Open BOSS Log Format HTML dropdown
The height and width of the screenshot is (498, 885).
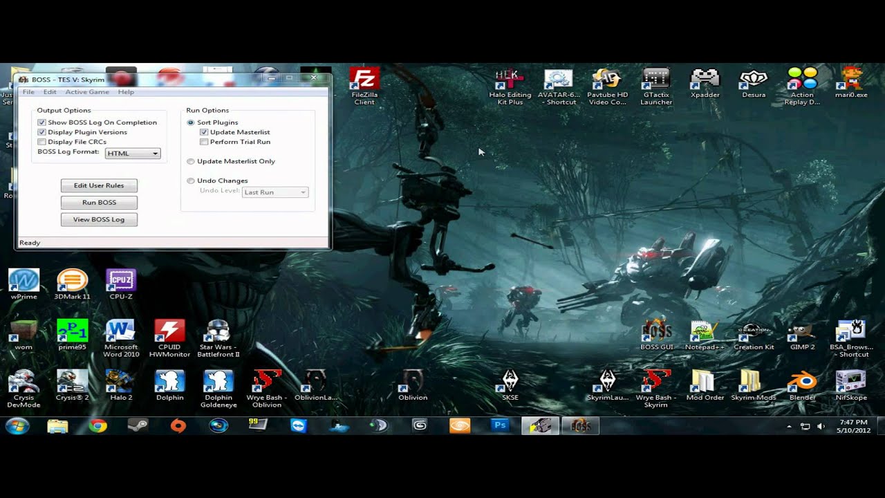(x=133, y=154)
